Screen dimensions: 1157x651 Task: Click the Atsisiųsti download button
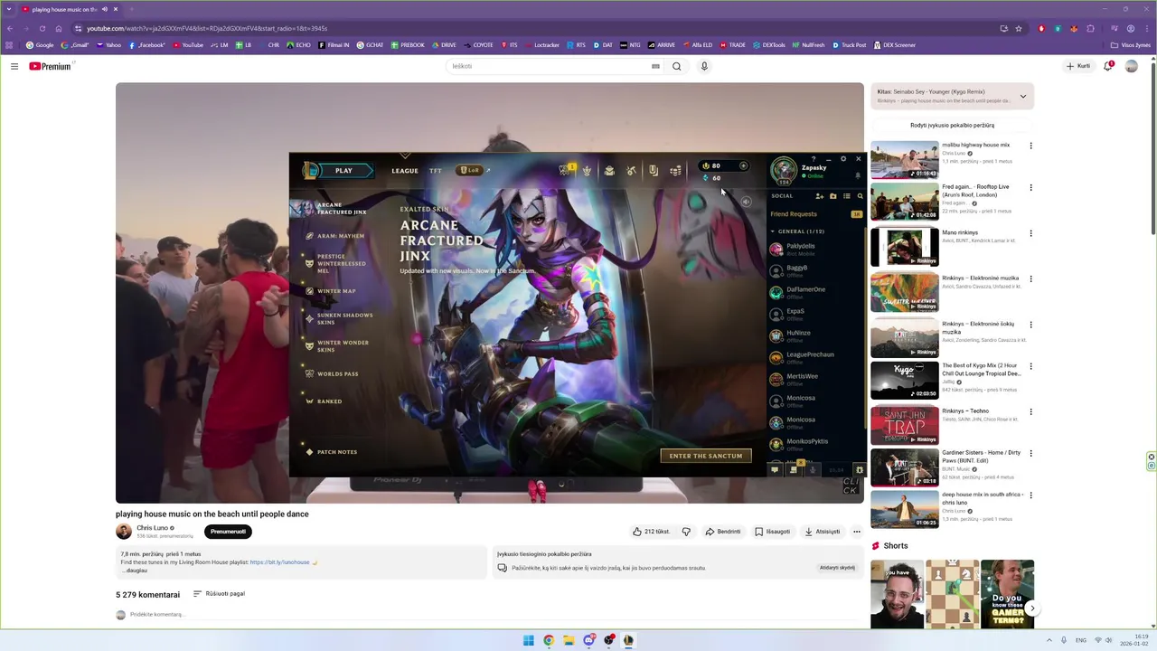click(823, 532)
